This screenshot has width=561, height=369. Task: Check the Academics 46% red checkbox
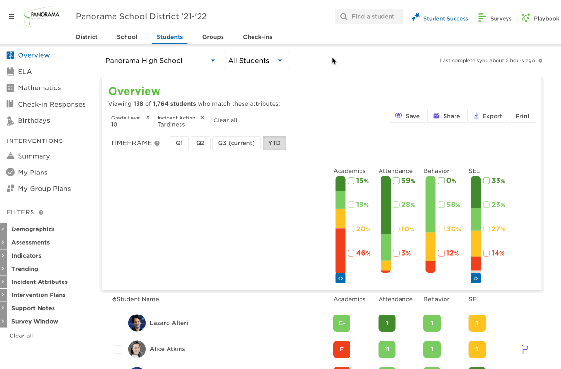(x=351, y=253)
